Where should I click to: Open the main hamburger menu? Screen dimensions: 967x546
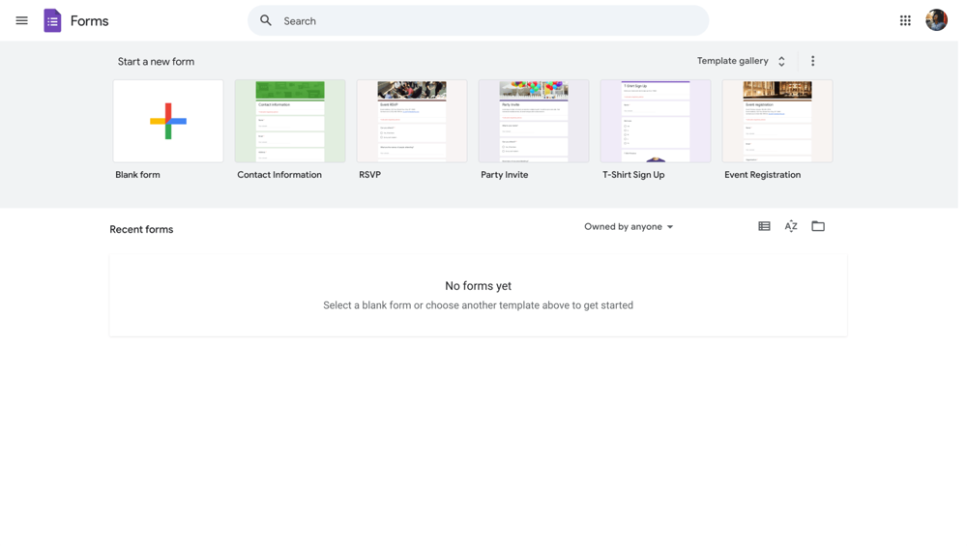[x=21, y=20]
